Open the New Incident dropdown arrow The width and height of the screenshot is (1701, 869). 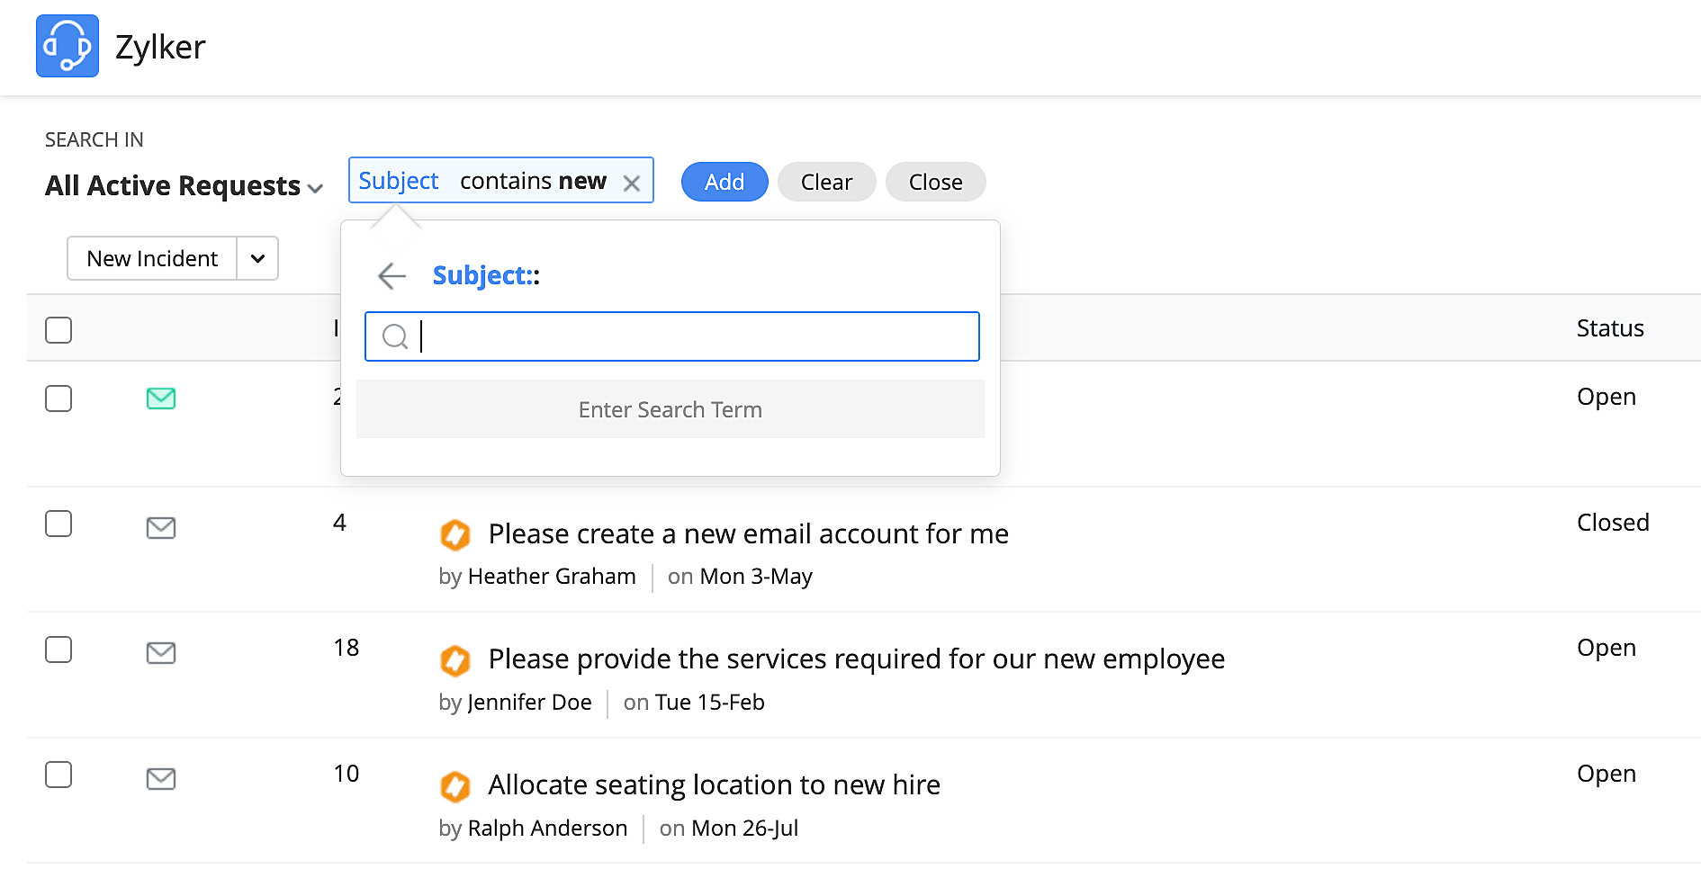point(258,259)
